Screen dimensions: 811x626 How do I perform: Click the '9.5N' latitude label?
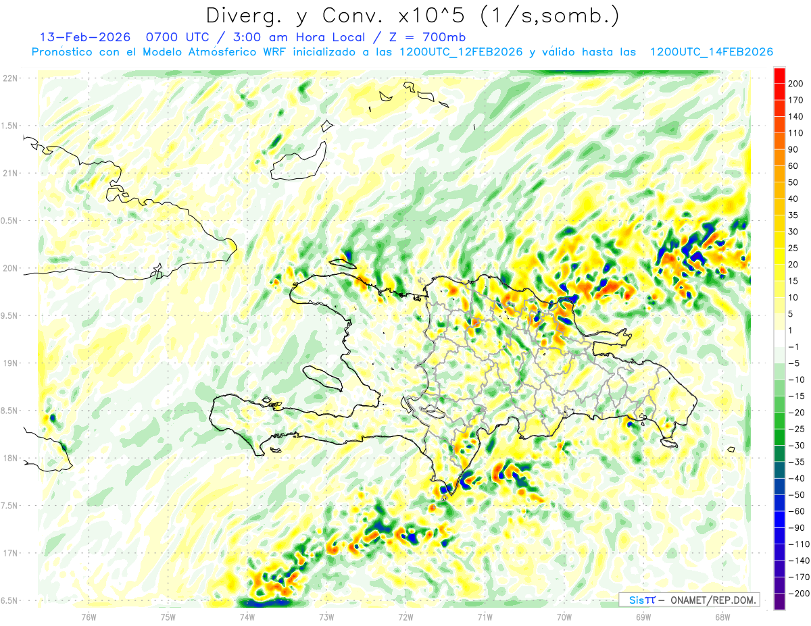tap(9, 315)
